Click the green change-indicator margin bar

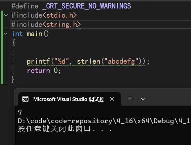click(x=2, y=47)
